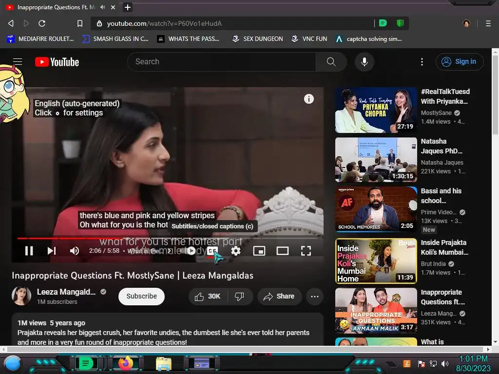Skip to next video
The height and width of the screenshot is (374, 499).
coord(52,251)
